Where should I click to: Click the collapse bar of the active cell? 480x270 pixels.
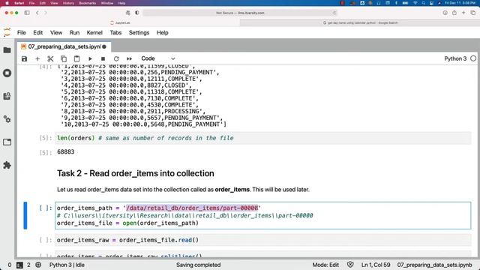click(25, 215)
